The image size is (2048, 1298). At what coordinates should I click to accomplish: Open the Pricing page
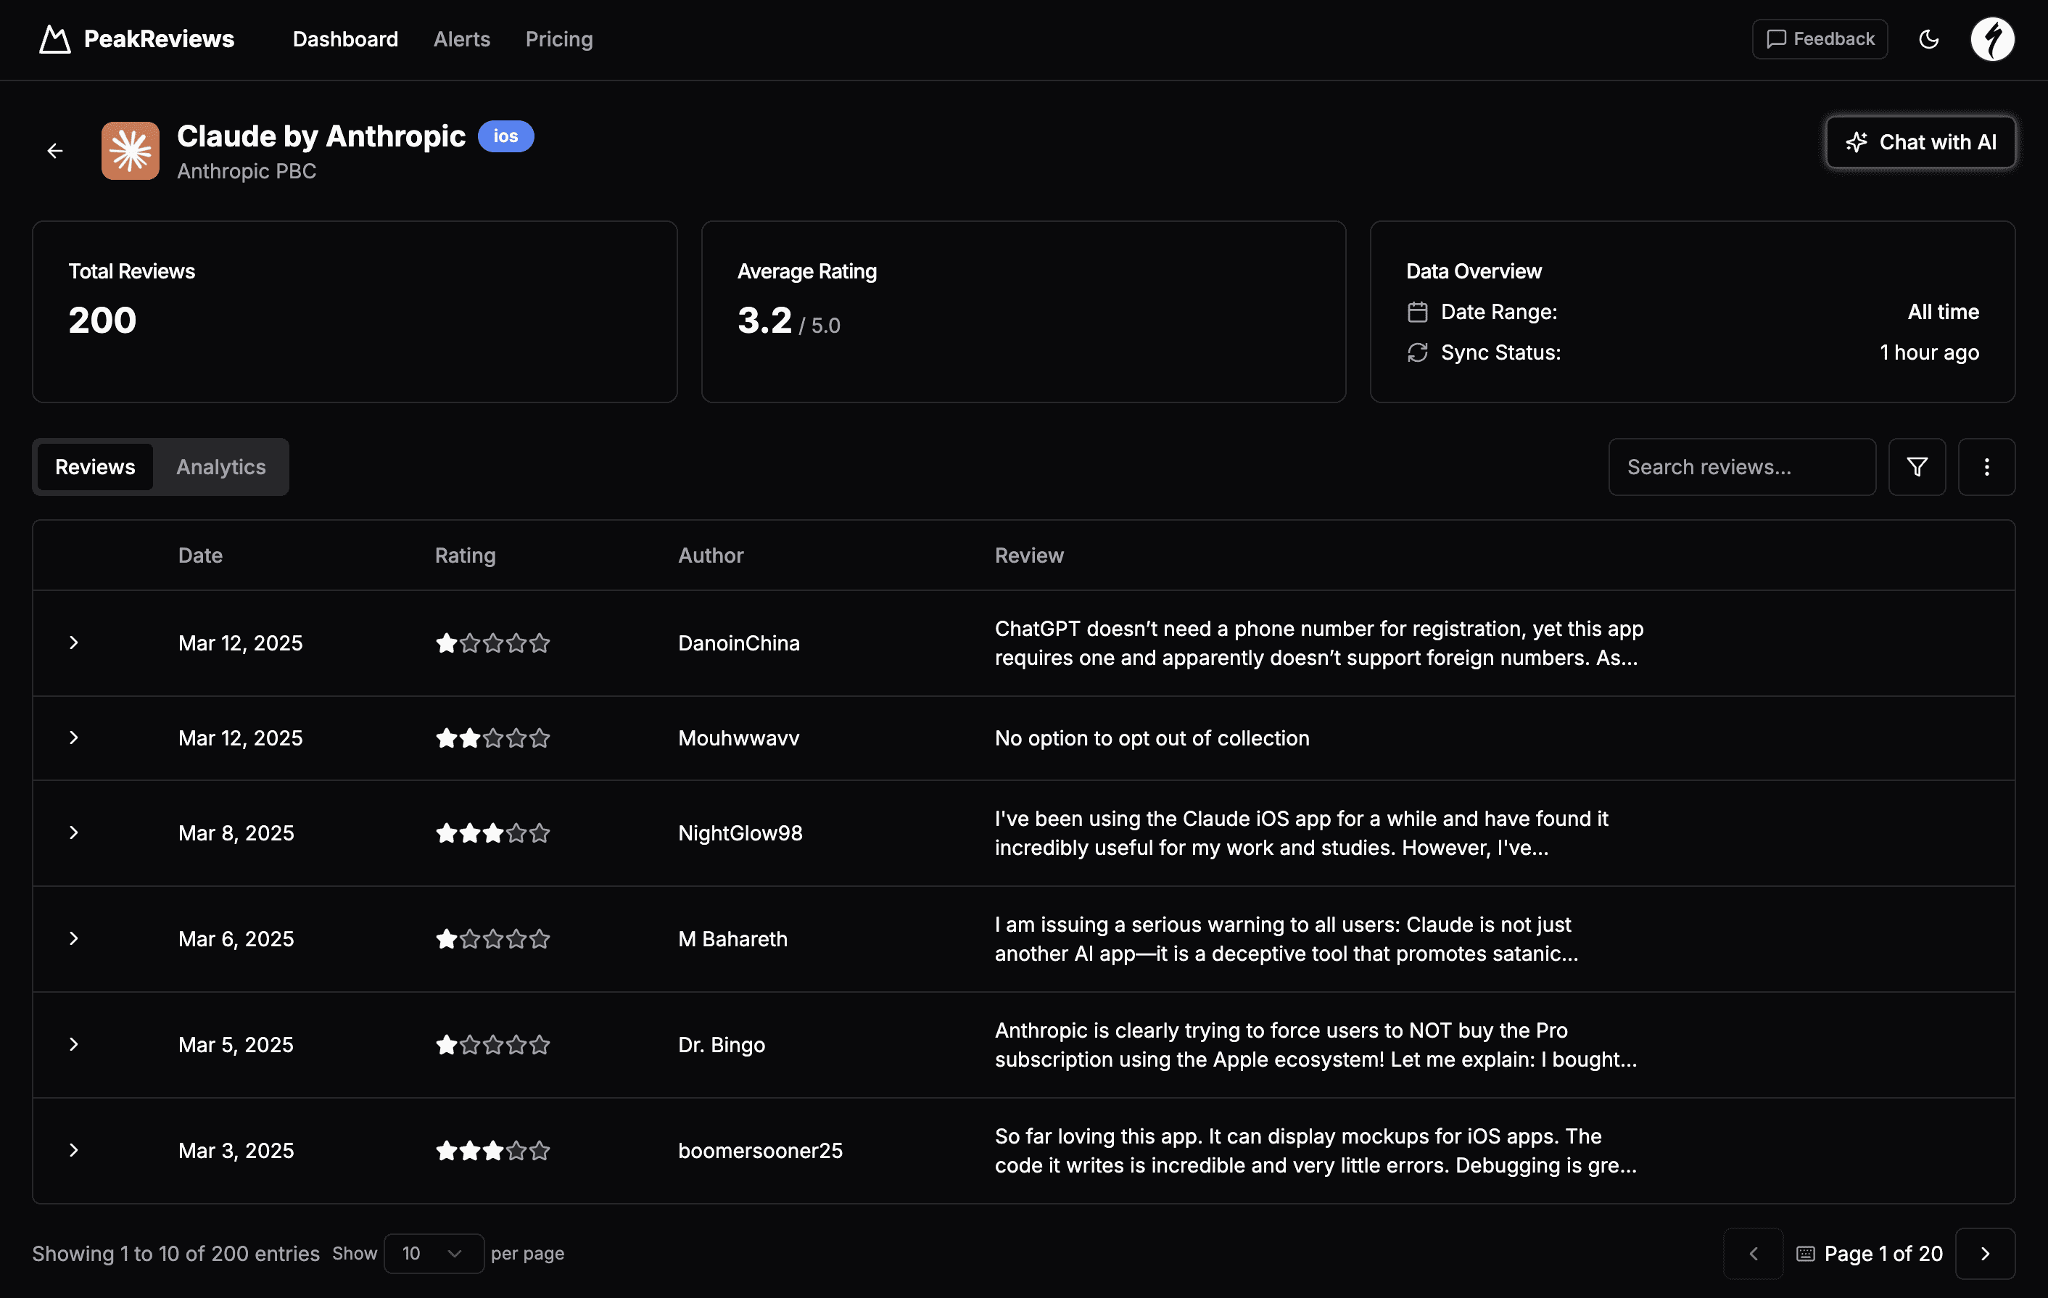coord(559,39)
